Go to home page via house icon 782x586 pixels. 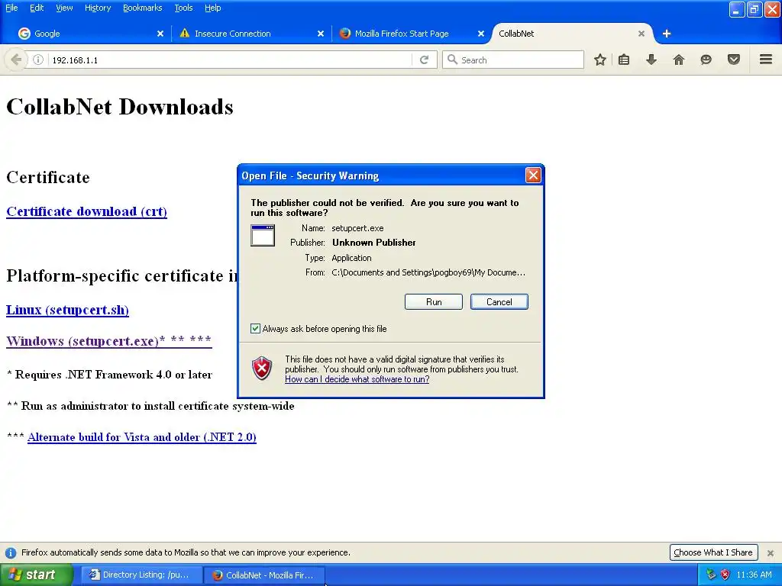click(x=679, y=60)
